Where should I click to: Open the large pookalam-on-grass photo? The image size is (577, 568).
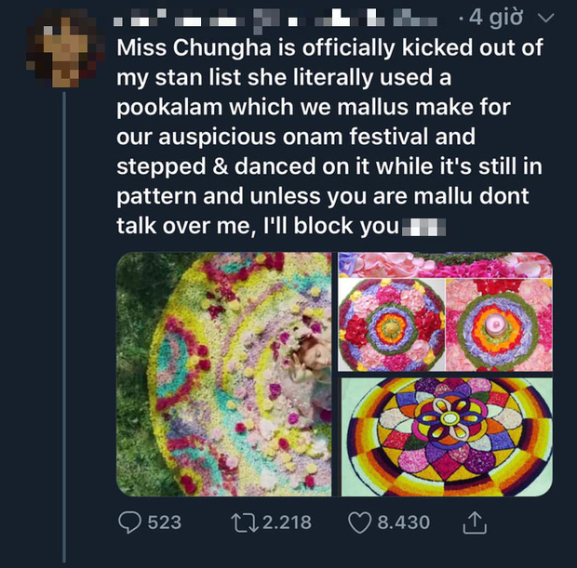(224, 374)
